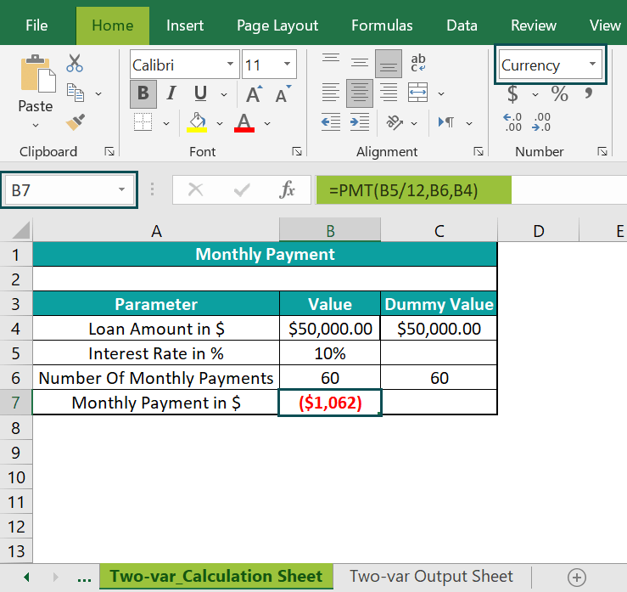The image size is (627, 592).
Task: Open the Currency number format dropdown
Action: pyautogui.click(x=592, y=64)
